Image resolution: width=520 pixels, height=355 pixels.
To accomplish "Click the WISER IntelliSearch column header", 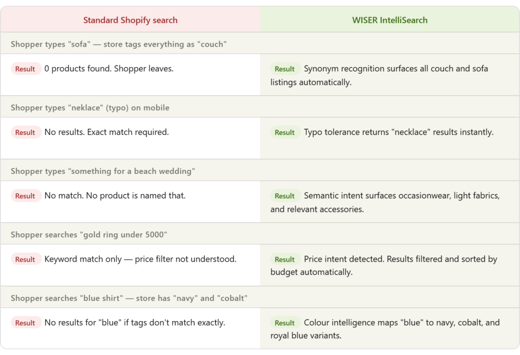I will 389,20.
